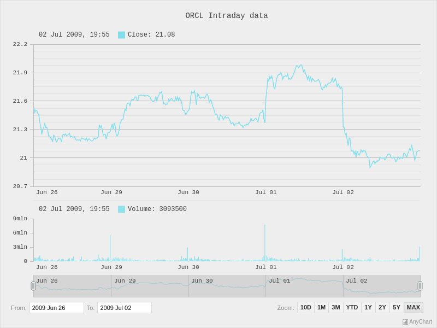This screenshot has width=437, height=328.
Task: Activate the MAX zoom button
Action: (414, 307)
